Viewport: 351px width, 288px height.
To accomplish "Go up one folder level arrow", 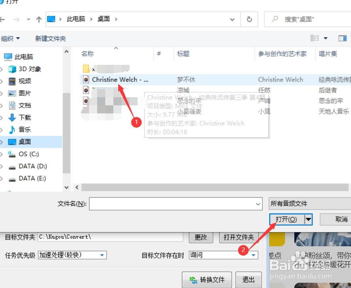I will (x=39, y=19).
